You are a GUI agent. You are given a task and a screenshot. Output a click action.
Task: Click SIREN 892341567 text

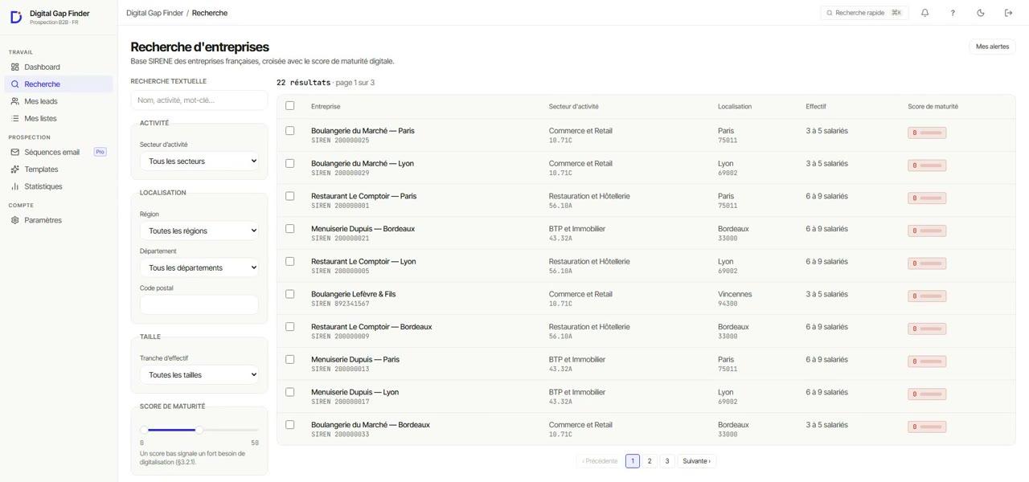pos(340,304)
